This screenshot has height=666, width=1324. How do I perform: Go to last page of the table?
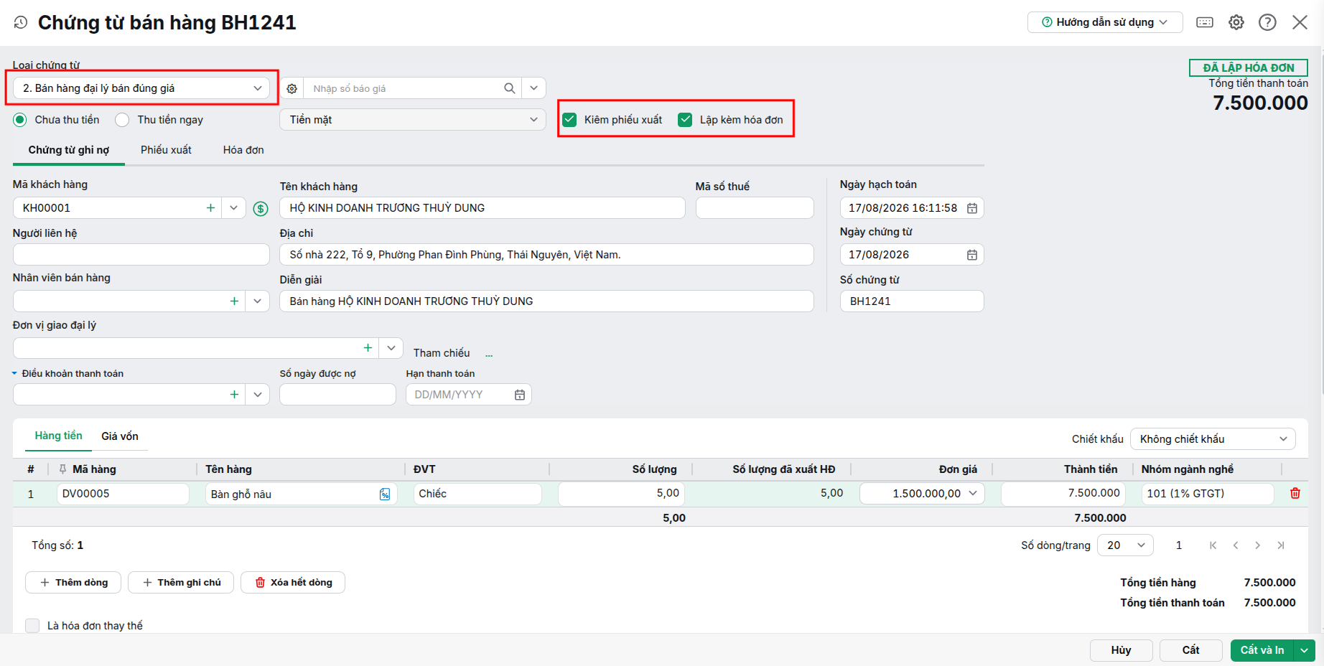[x=1281, y=545]
